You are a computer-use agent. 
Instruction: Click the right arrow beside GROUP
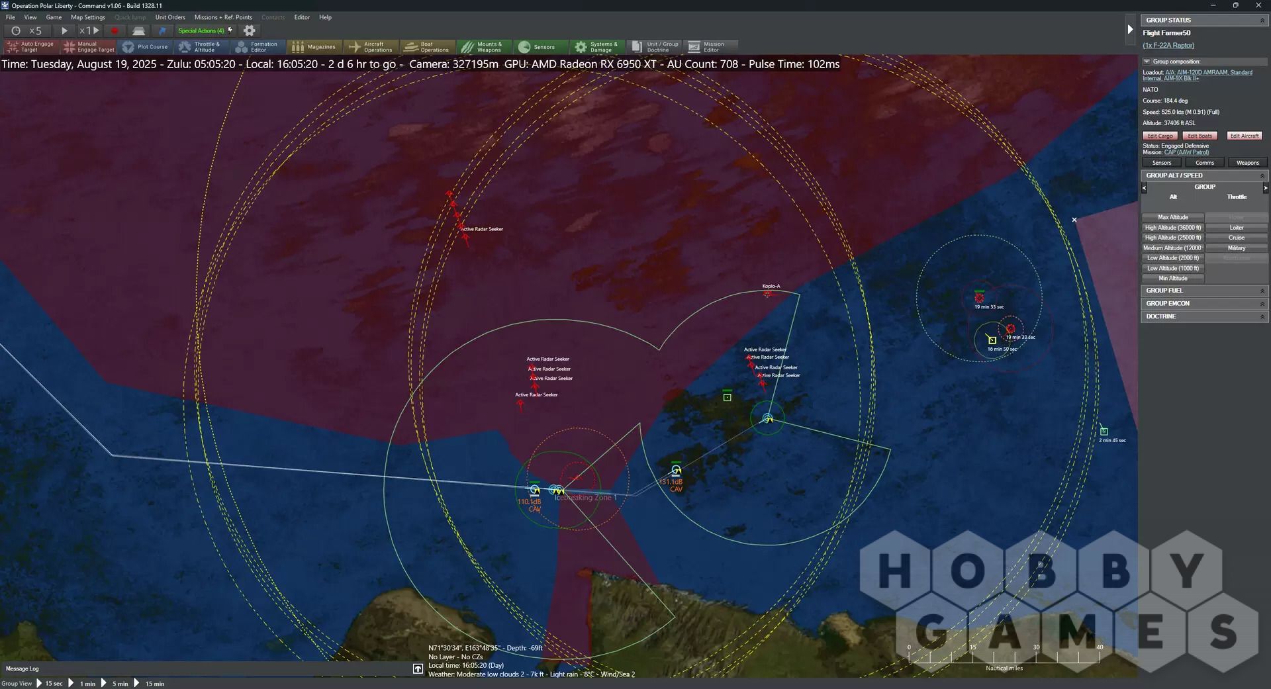tap(1265, 188)
